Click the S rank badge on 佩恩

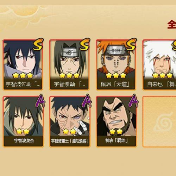pos(131,44)
